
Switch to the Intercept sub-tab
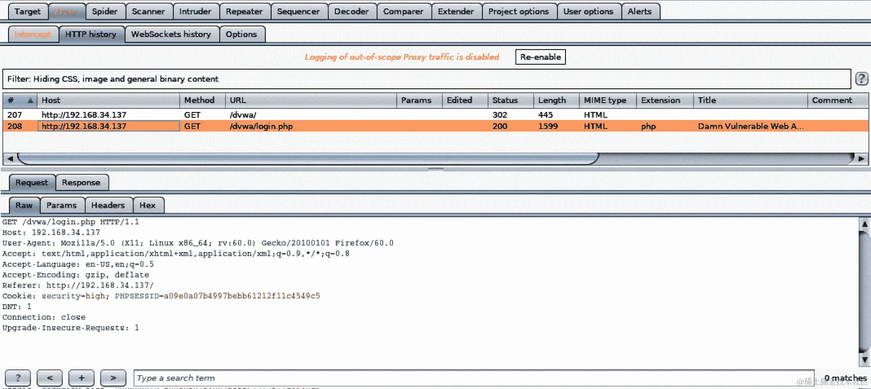33,34
